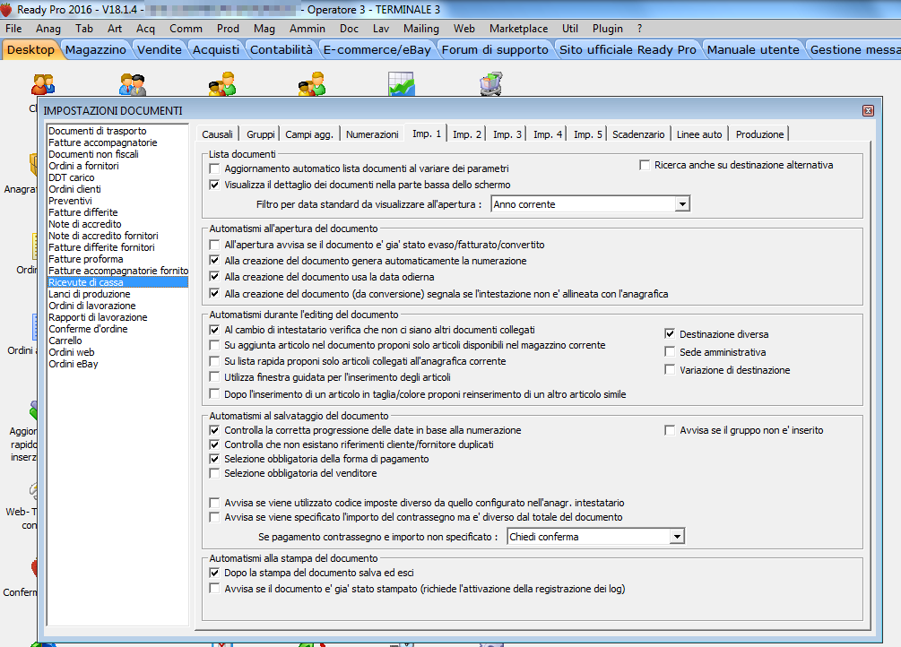Check 'Sede amministrativa' option

tap(670, 352)
